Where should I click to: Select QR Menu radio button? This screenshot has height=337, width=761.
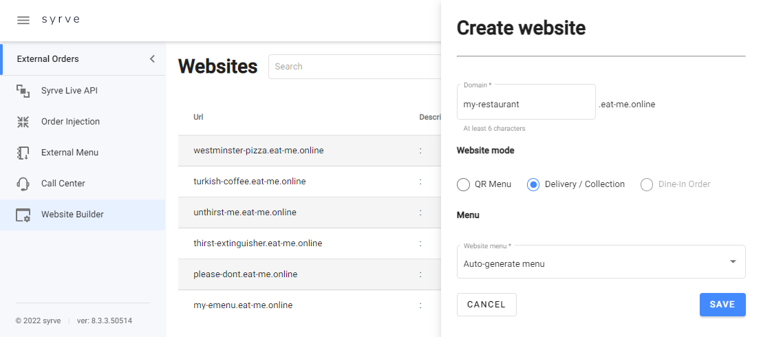(x=464, y=184)
